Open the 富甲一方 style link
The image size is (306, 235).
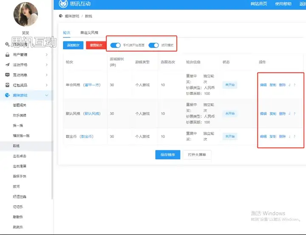click(92, 85)
